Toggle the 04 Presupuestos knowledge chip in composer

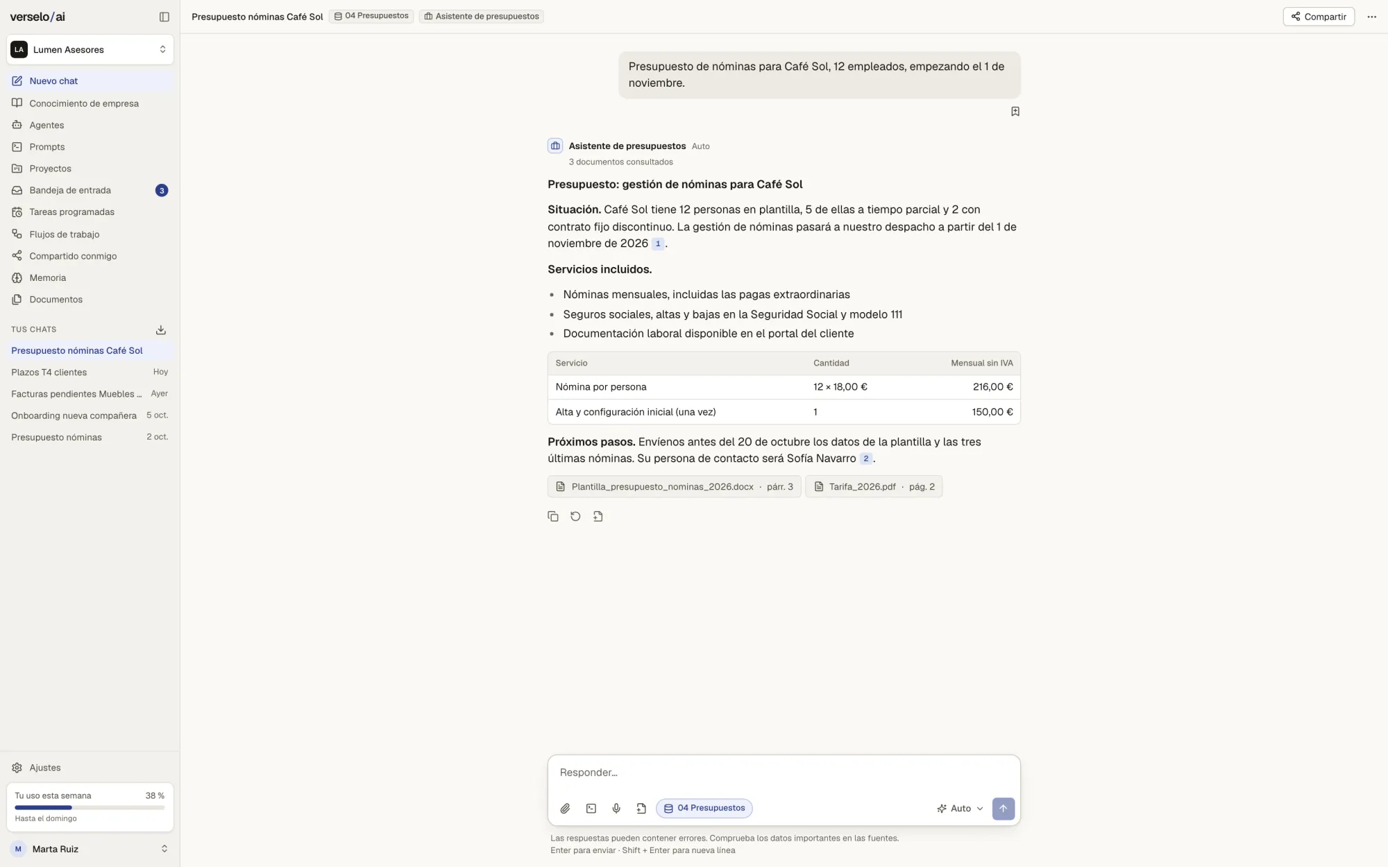pyautogui.click(x=704, y=808)
